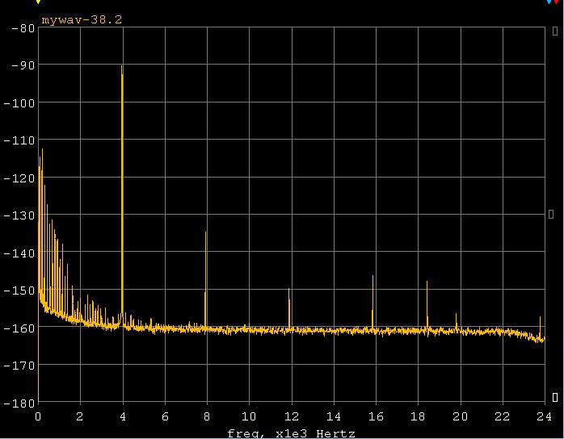Click the yellow marker above the plot

38,2
